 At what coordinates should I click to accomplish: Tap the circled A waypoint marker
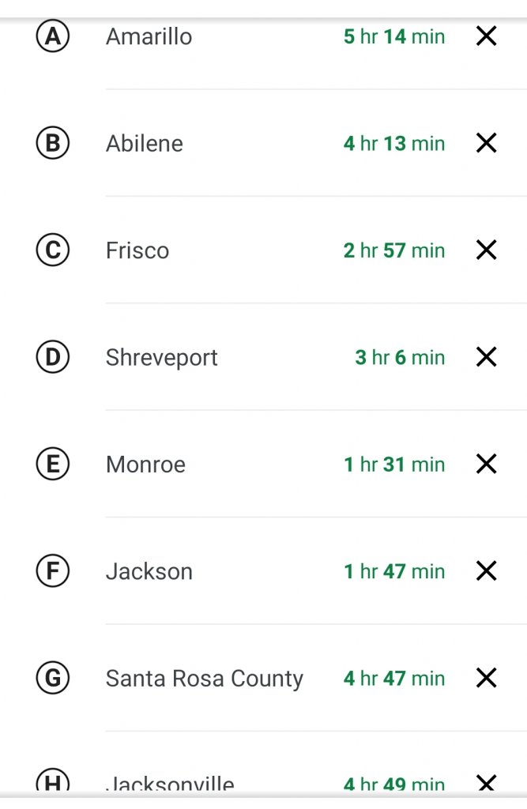pyautogui.click(x=53, y=36)
